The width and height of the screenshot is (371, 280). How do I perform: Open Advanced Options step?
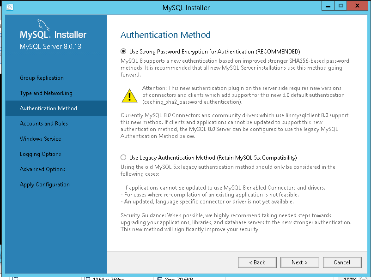point(42,169)
